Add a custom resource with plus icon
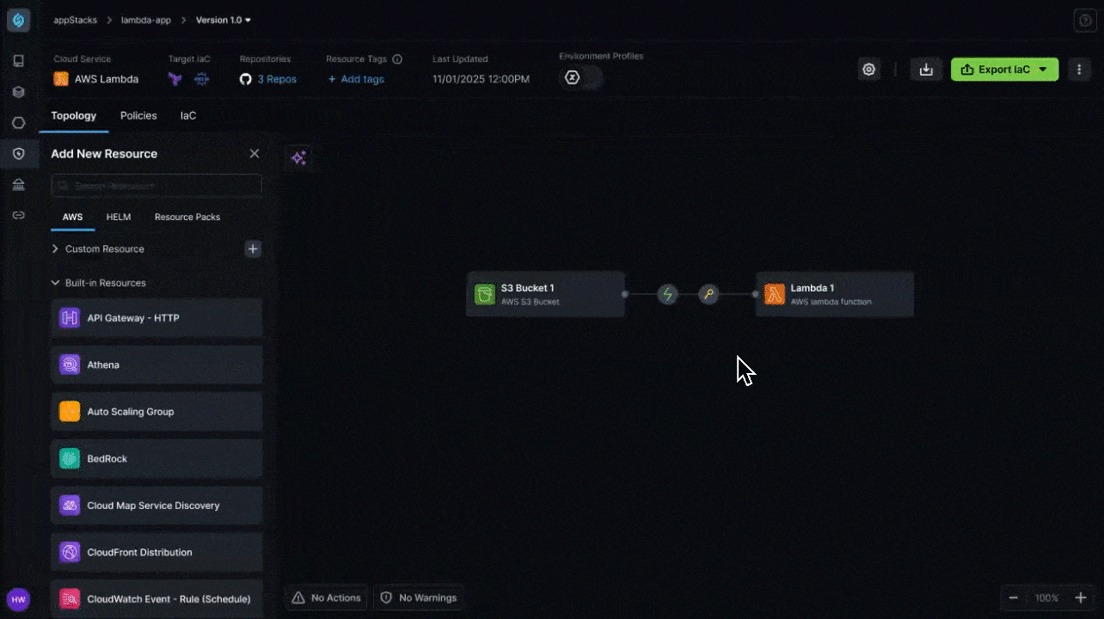This screenshot has height=619, width=1104. click(253, 249)
